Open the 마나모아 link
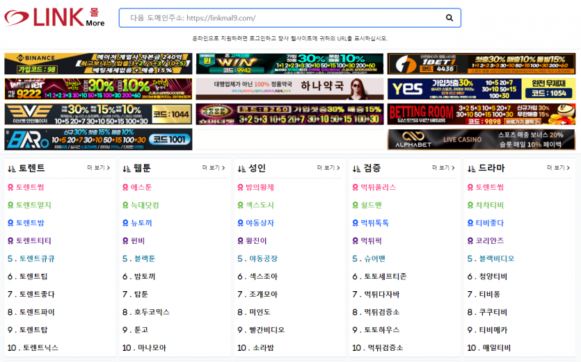The width and height of the screenshot is (581, 362). [152, 348]
